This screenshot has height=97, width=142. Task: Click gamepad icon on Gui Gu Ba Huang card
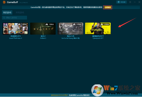click(74, 24)
